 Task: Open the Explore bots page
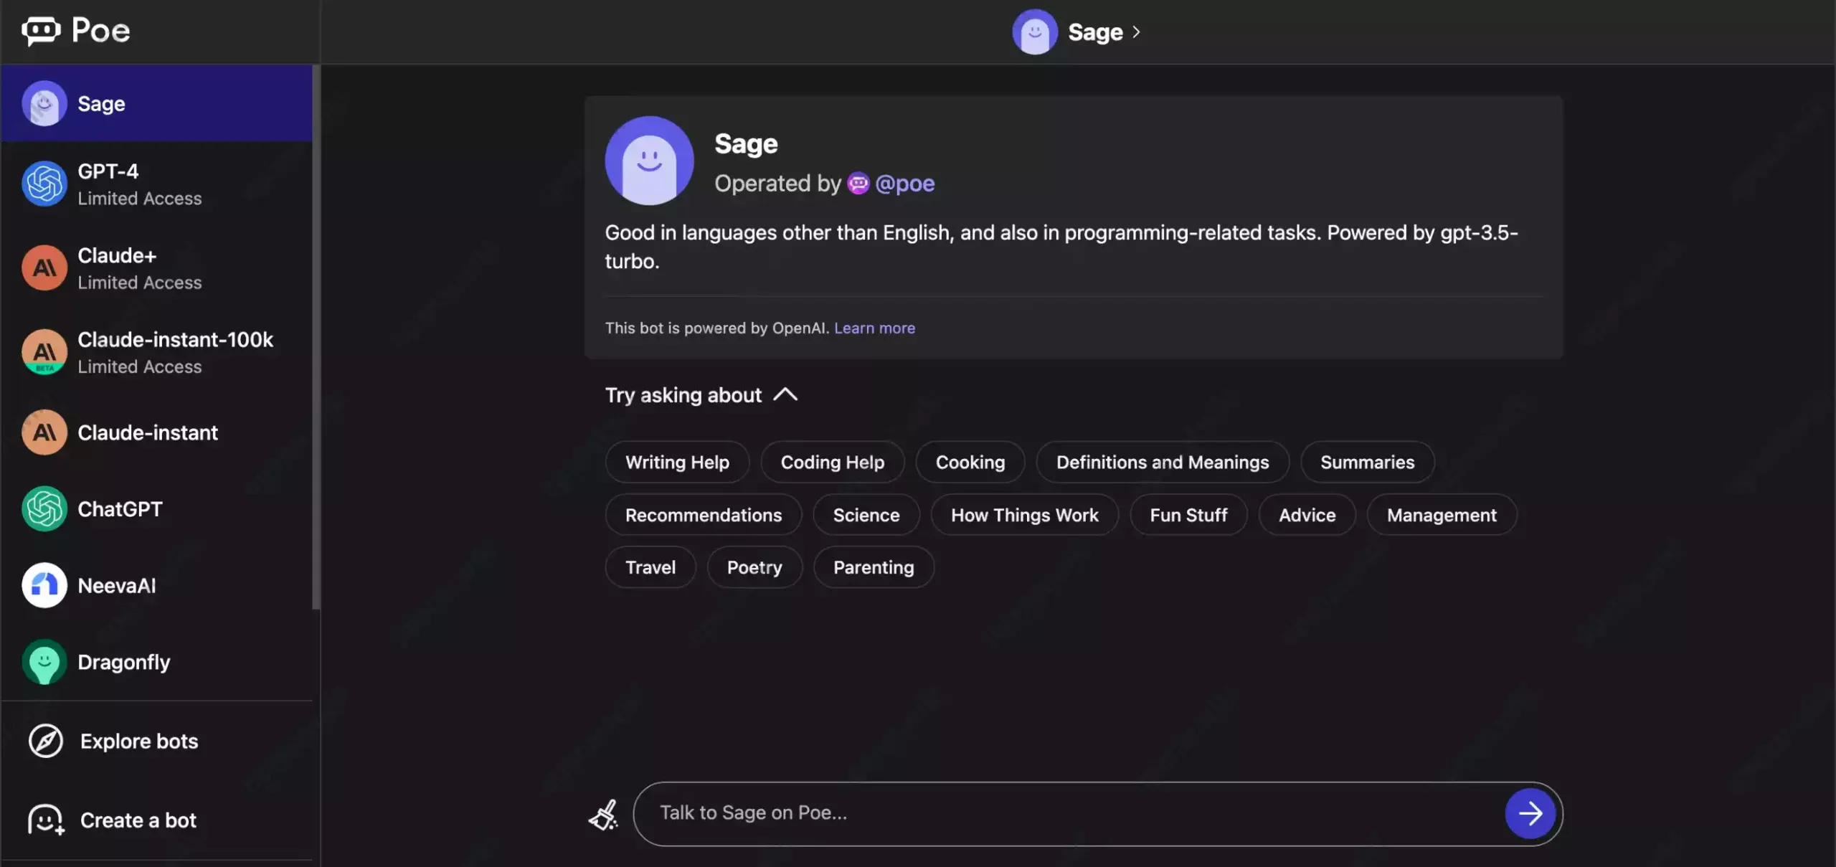click(x=156, y=741)
